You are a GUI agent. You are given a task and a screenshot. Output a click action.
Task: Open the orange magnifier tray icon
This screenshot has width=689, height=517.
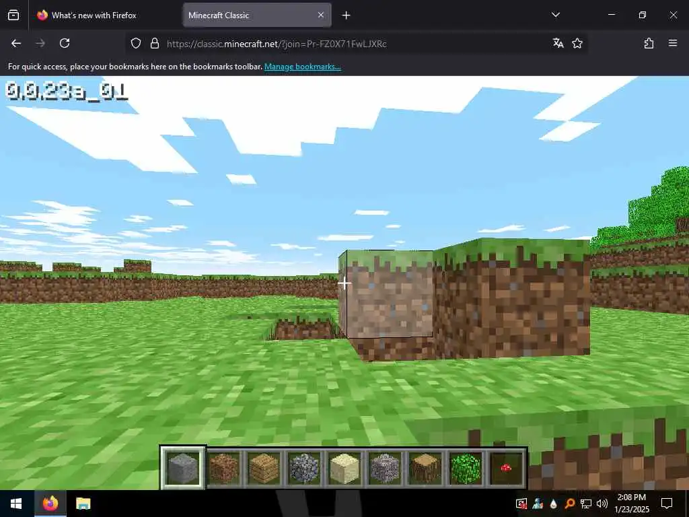click(x=569, y=504)
